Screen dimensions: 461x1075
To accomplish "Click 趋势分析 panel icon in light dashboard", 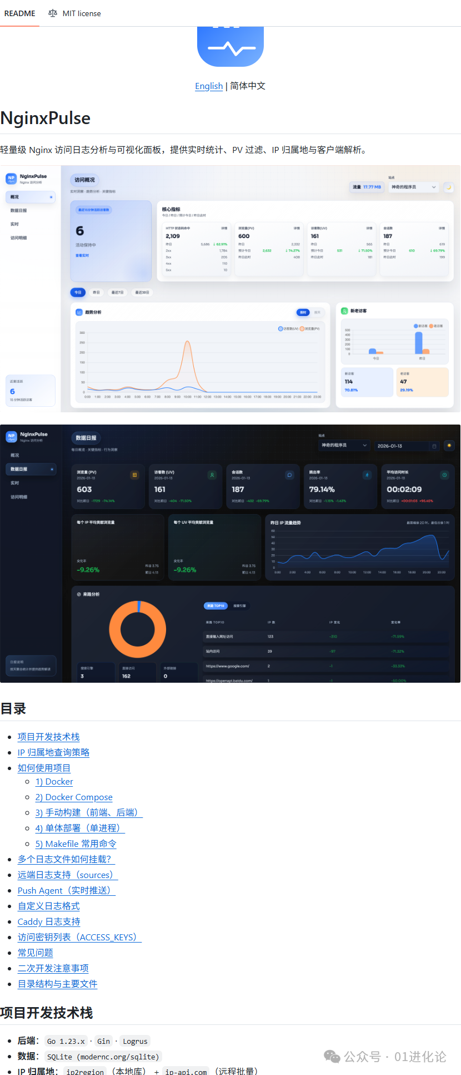I will click(x=79, y=312).
